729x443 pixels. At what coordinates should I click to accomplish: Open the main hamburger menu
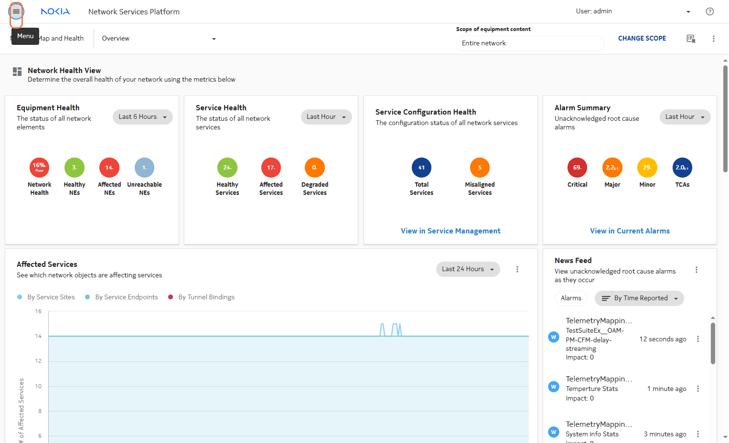[x=16, y=11]
